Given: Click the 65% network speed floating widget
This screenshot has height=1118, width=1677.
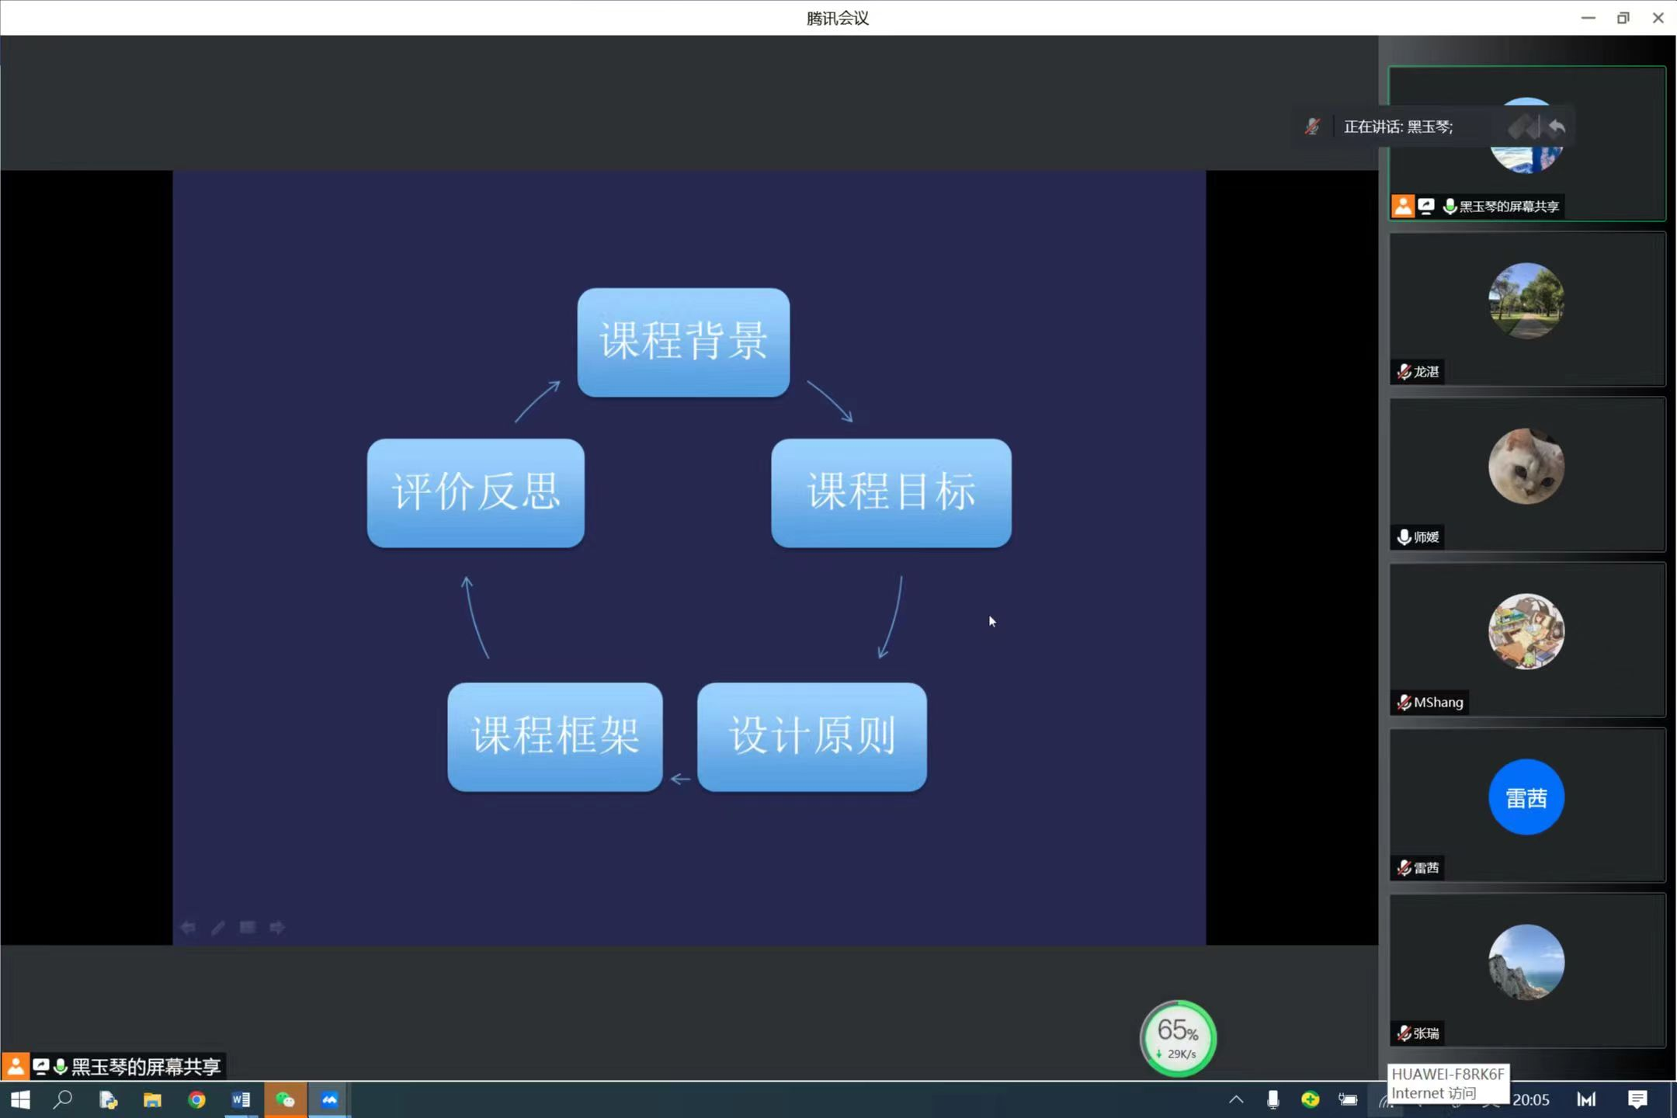Looking at the screenshot, I should point(1178,1039).
